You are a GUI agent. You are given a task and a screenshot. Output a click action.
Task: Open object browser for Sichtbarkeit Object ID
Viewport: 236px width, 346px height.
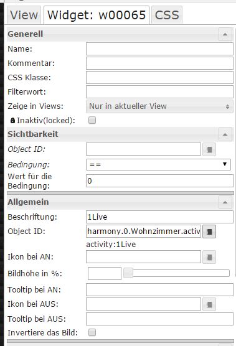pyautogui.click(x=209, y=149)
